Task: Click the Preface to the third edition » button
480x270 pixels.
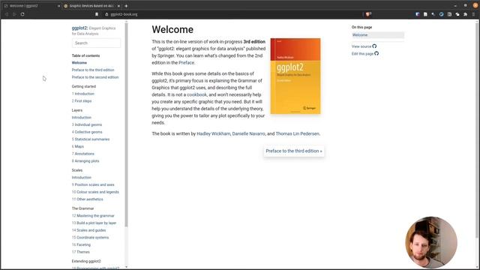Action: [x=294, y=151]
